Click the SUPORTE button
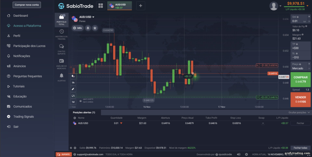 click(64, 154)
